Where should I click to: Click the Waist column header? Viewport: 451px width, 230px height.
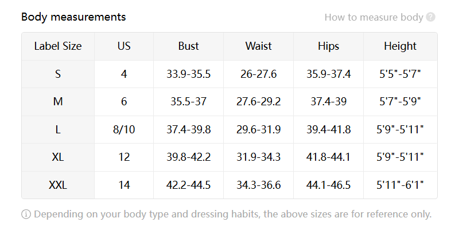pyautogui.click(x=258, y=46)
